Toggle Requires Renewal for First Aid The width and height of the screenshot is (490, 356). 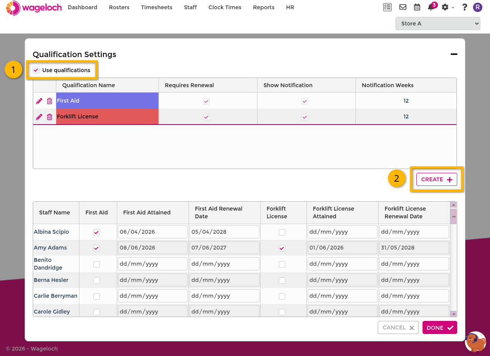tap(207, 101)
